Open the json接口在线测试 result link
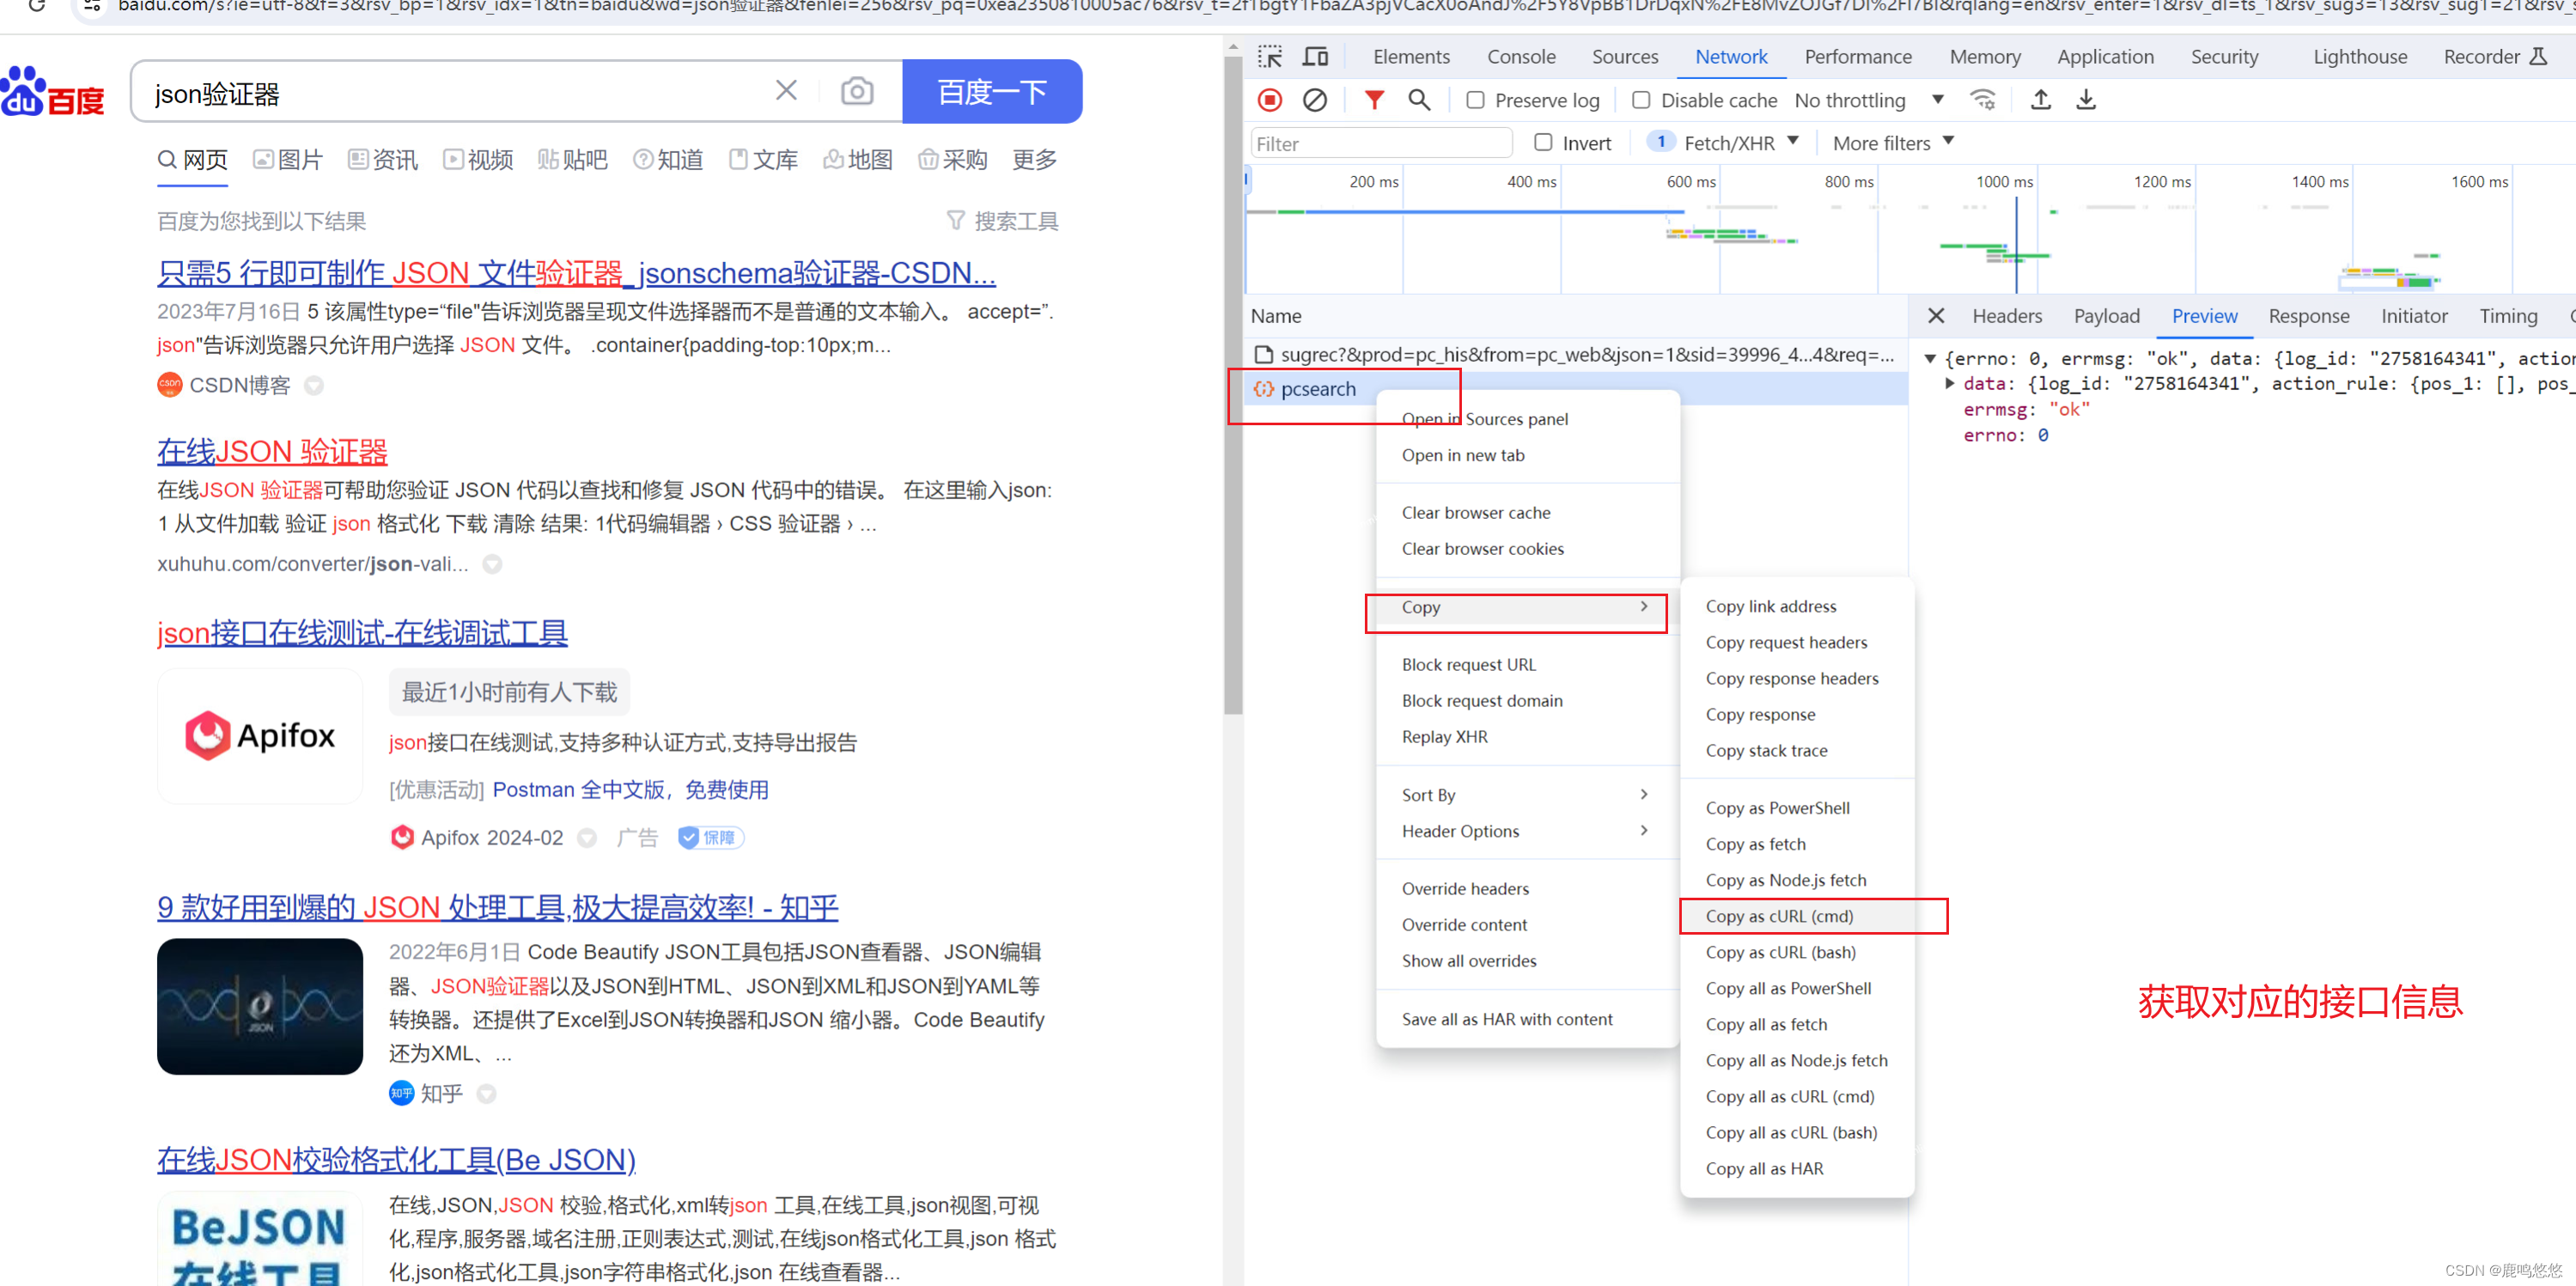2576x1286 pixels. 362,632
